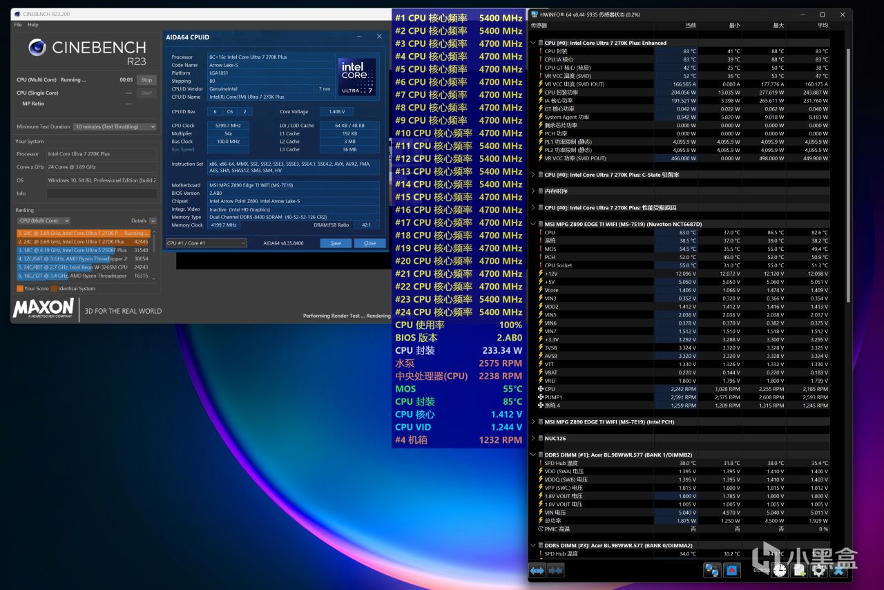
Task: Click the expand sensor columns arrows icon in HWiNFO
Action: click(537, 571)
